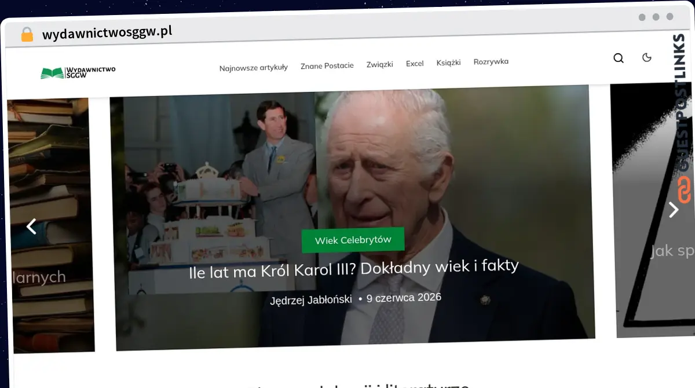Open Najnowsze artykuły menu item
This screenshot has height=388, width=695.
(254, 67)
